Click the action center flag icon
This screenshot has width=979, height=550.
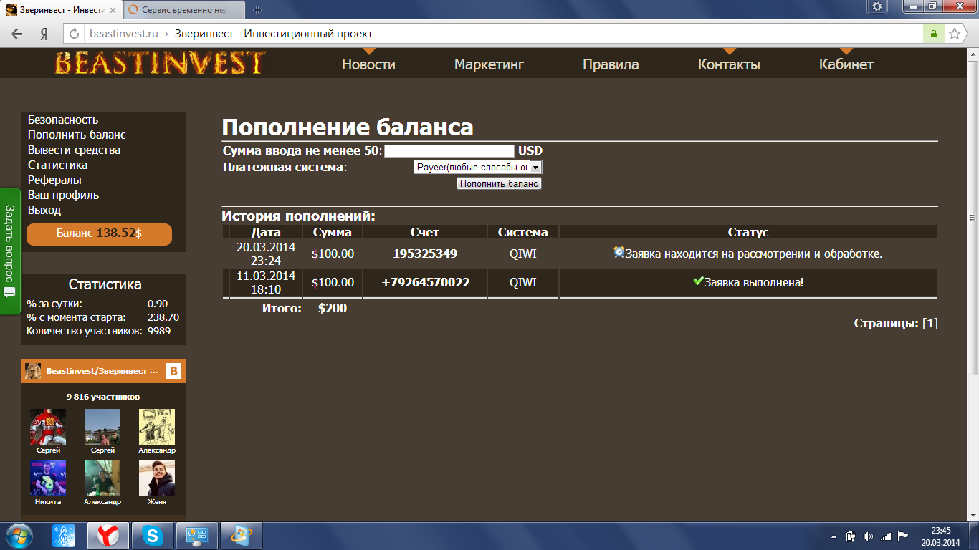(x=903, y=536)
